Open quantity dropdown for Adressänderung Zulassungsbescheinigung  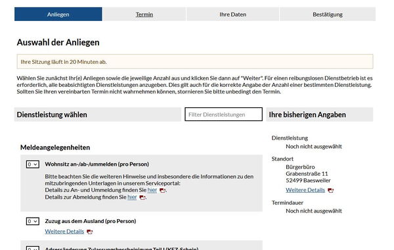[33, 248]
